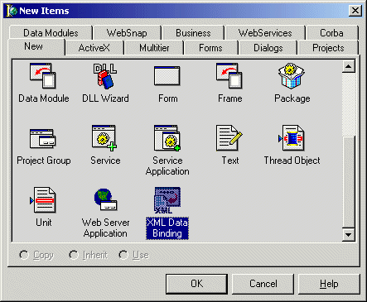
Task: Switch to the Data Modules tab
Action: coord(51,33)
